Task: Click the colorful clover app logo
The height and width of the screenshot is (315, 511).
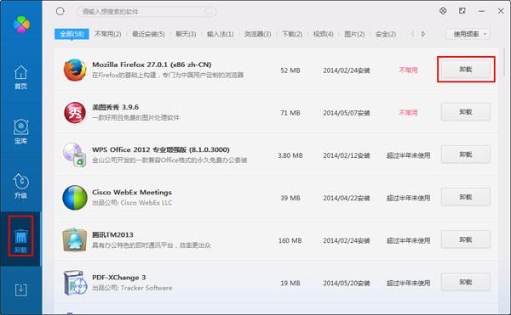Action: coord(21,25)
